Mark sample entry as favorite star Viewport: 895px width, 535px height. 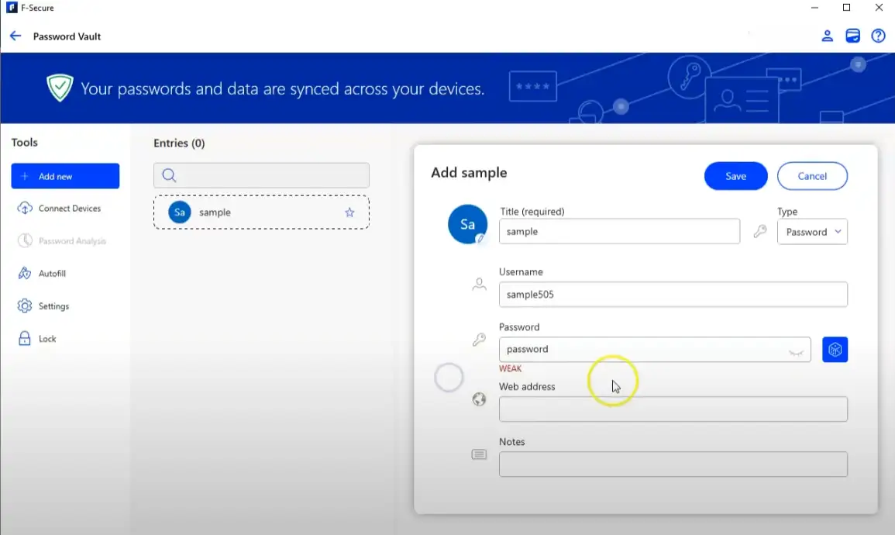pyautogui.click(x=349, y=212)
